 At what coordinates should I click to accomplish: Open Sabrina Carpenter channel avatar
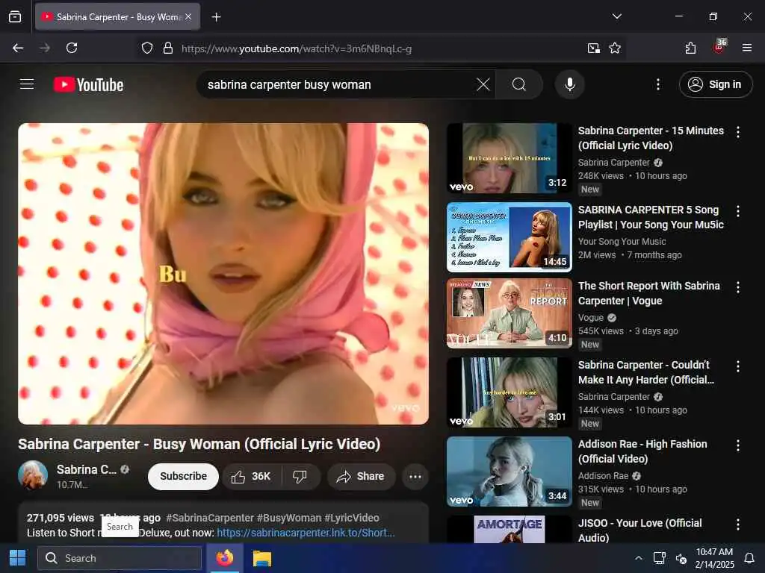(x=33, y=475)
